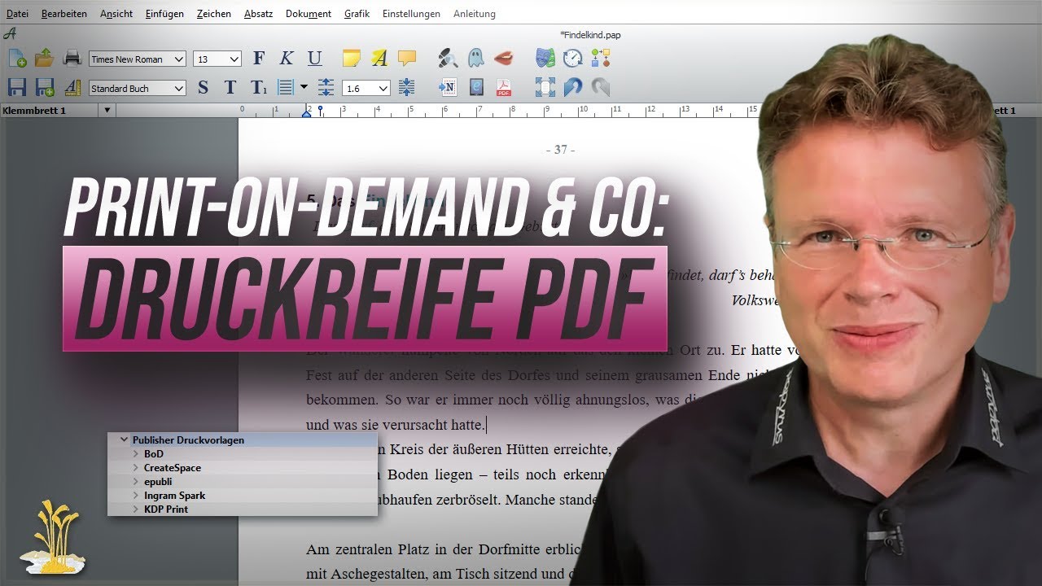Image resolution: width=1042 pixels, height=586 pixels.
Task: Select the page number - 37 -
Action: click(560, 150)
